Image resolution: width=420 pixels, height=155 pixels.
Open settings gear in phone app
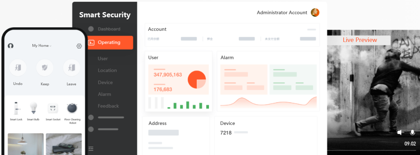(x=79, y=46)
